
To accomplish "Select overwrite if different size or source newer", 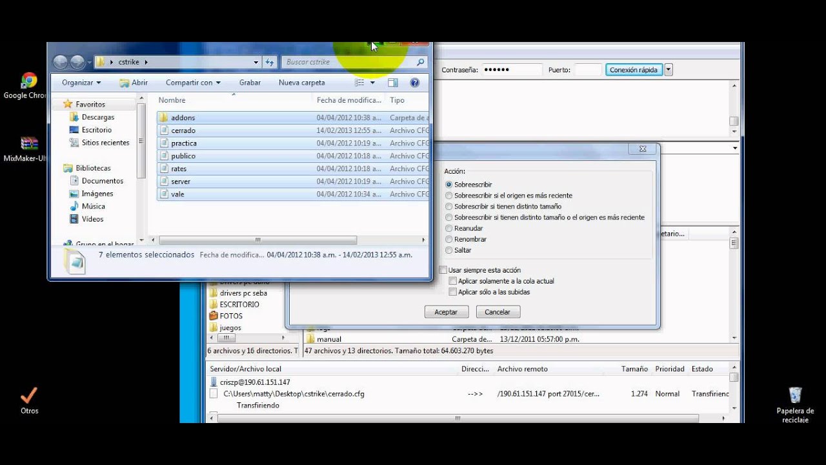I will pos(449,218).
